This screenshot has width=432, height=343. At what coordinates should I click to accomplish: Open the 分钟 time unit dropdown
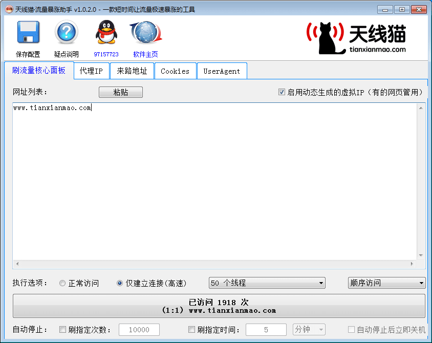point(309,330)
